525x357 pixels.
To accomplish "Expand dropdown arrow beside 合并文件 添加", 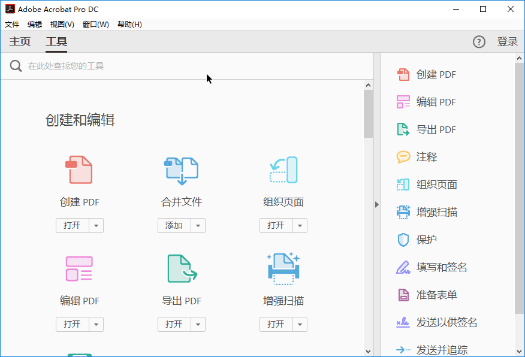I will click(x=198, y=226).
